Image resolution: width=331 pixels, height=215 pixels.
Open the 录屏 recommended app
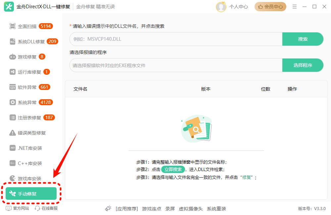coord(170,209)
